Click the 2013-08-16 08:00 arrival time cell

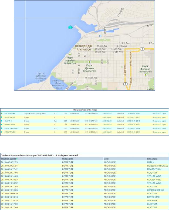pos(91,114)
